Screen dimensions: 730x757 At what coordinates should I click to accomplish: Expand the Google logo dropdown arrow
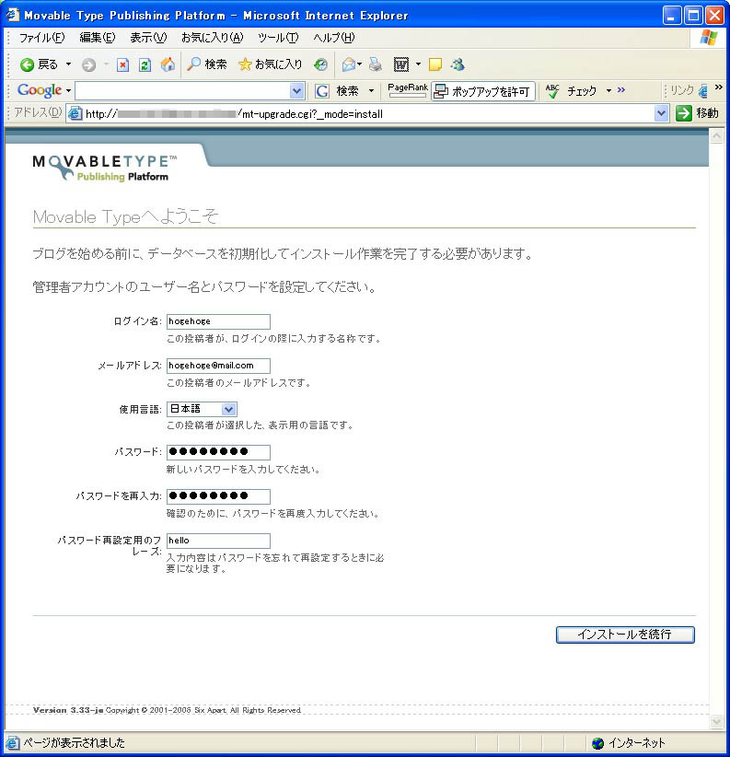coord(68,91)
